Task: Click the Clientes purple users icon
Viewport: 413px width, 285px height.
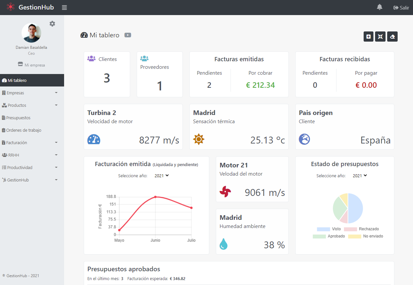Action: [x=91, y=59]
